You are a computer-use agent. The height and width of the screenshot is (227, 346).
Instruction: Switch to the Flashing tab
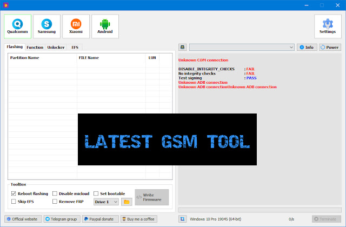coord(15,47)
